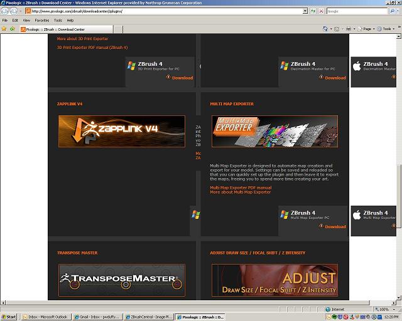Click the Print toolbar icon
Screen dimensions: 402x321
(349, 29)
